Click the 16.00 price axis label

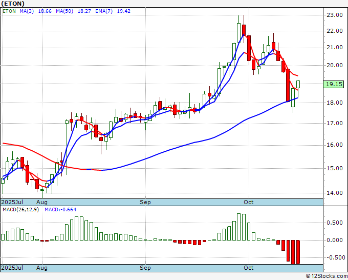pyautogui.click(x=335, y=145)
